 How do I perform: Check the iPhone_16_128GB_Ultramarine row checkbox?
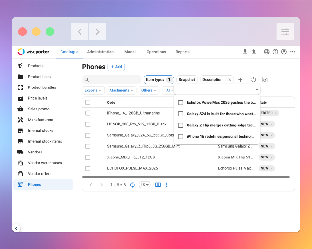click(88, 113)
